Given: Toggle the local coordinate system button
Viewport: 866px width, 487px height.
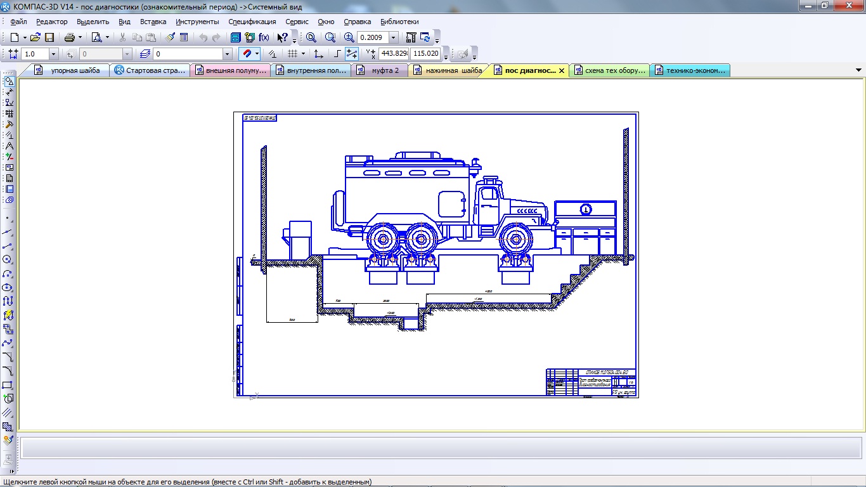Looking at the screenshot, I should (x=319, y=54).
